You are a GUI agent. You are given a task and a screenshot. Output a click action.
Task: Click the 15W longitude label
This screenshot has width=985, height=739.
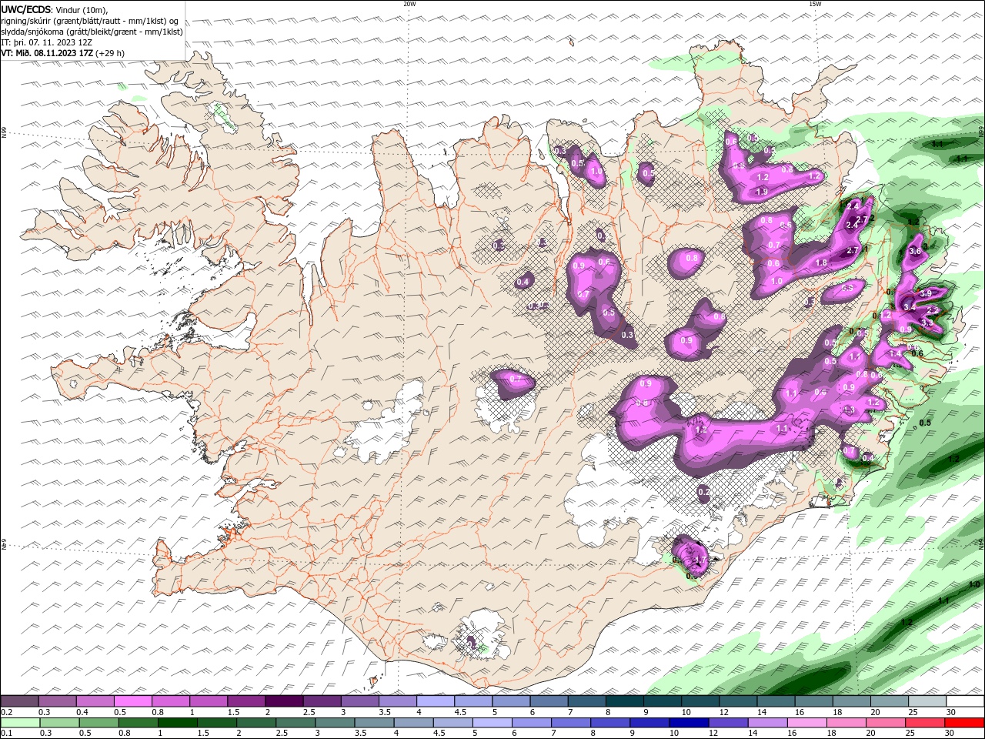tap(815, 4)
